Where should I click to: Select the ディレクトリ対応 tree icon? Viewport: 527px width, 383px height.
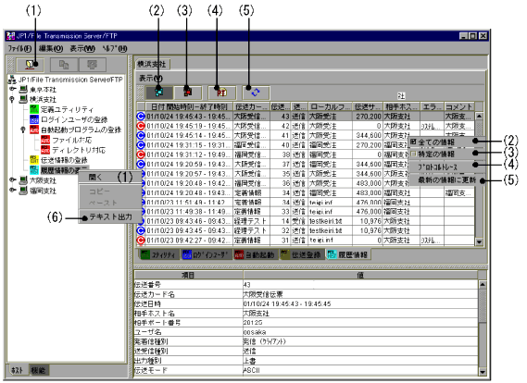tap(45, 150)
